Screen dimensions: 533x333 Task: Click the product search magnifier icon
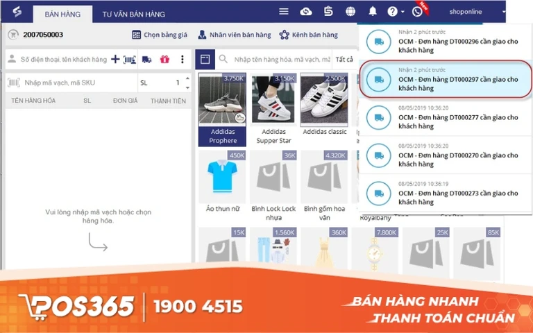point(223,59)
